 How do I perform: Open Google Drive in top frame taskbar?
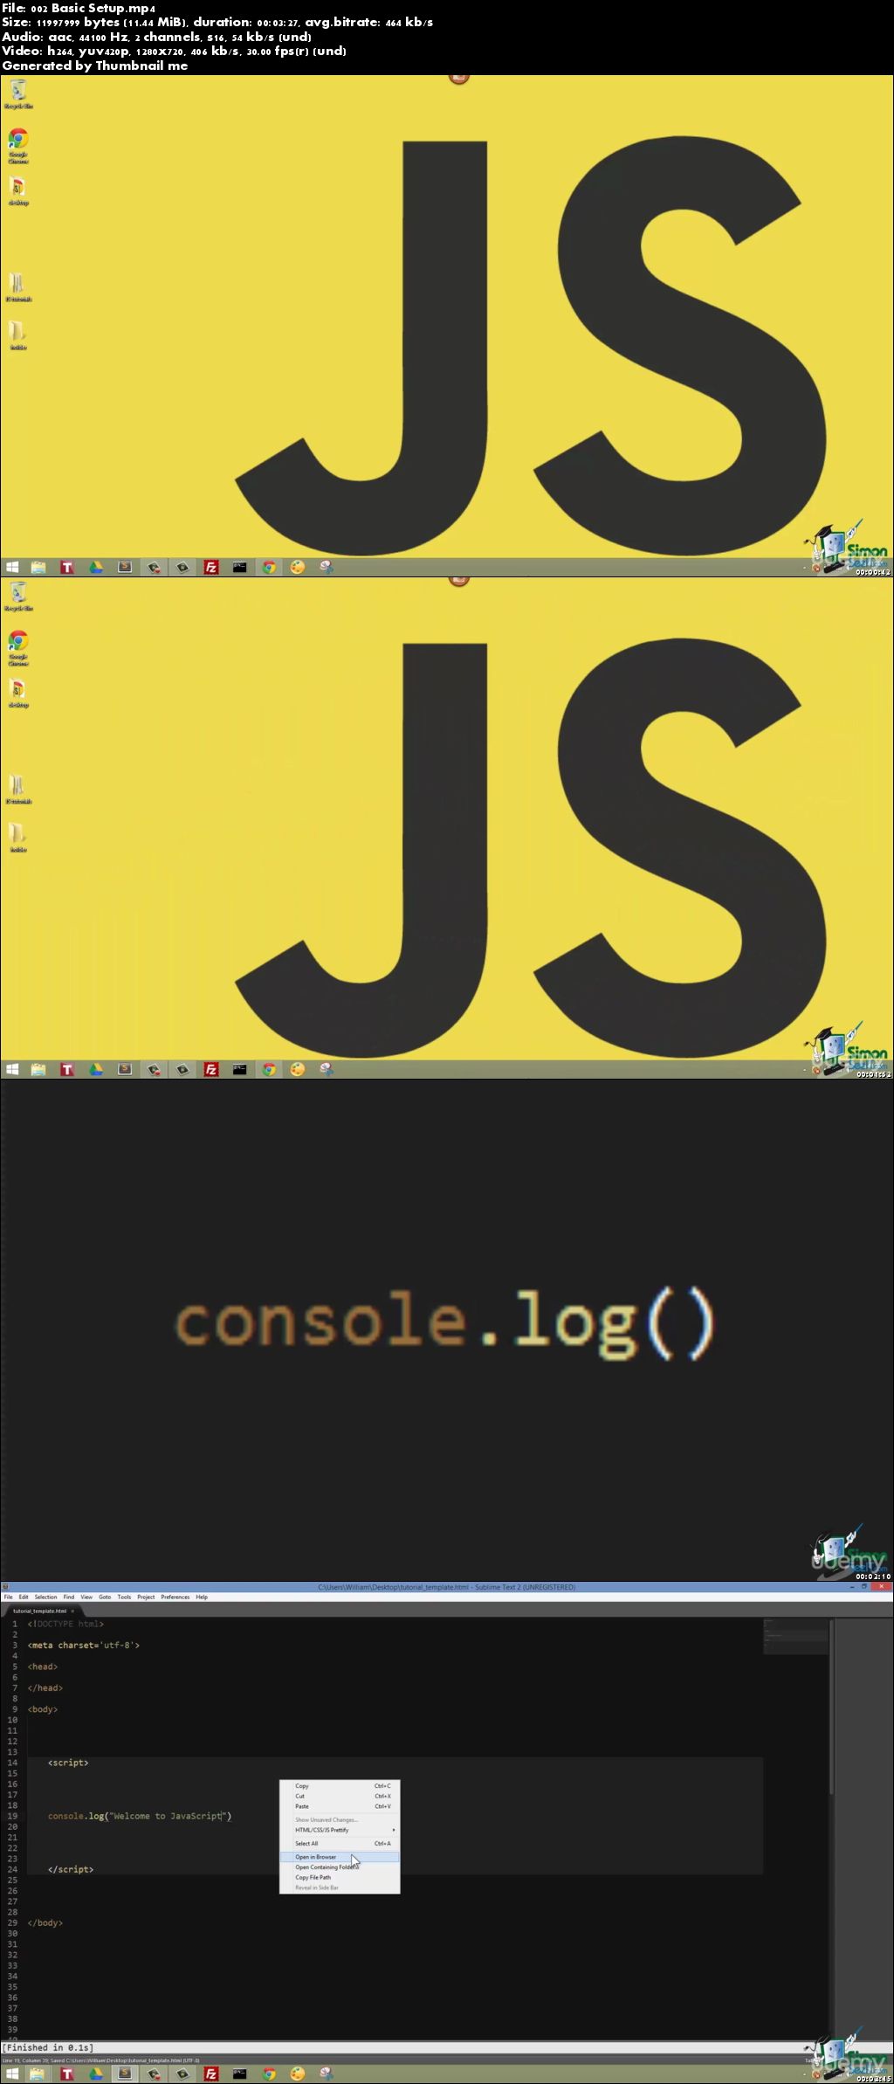pos(96,567)
